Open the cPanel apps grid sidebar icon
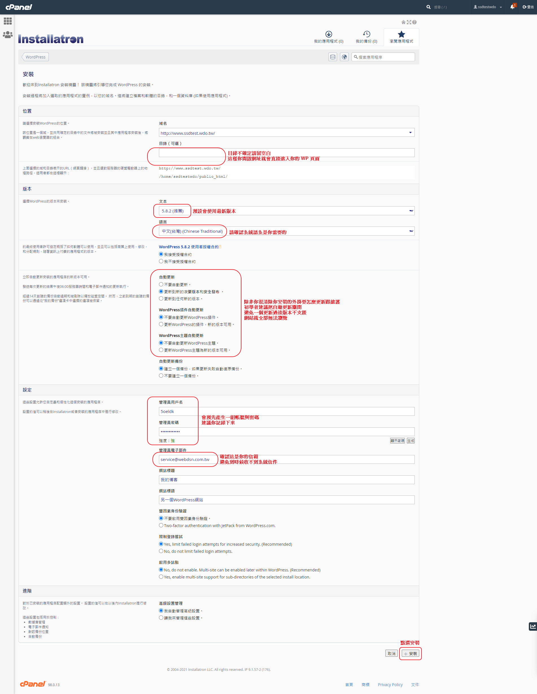Screen dimensions: 537x694 point(8,21)
